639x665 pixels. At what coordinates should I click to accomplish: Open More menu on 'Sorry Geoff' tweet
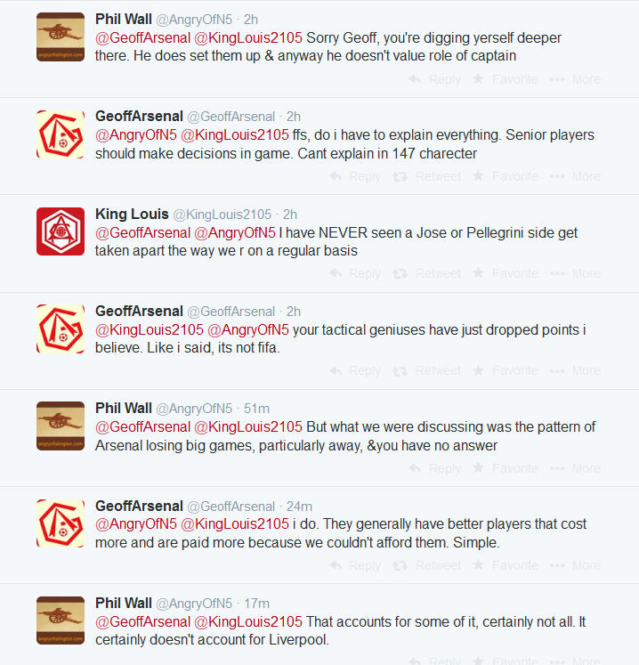click(558, 79)
